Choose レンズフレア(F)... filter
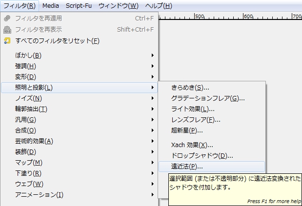This screenshot has width=302, height=206. 212,120
